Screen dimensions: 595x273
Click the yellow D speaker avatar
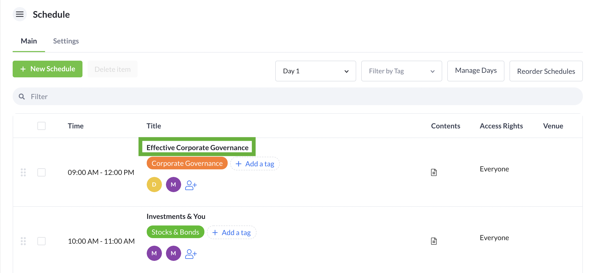154,185
